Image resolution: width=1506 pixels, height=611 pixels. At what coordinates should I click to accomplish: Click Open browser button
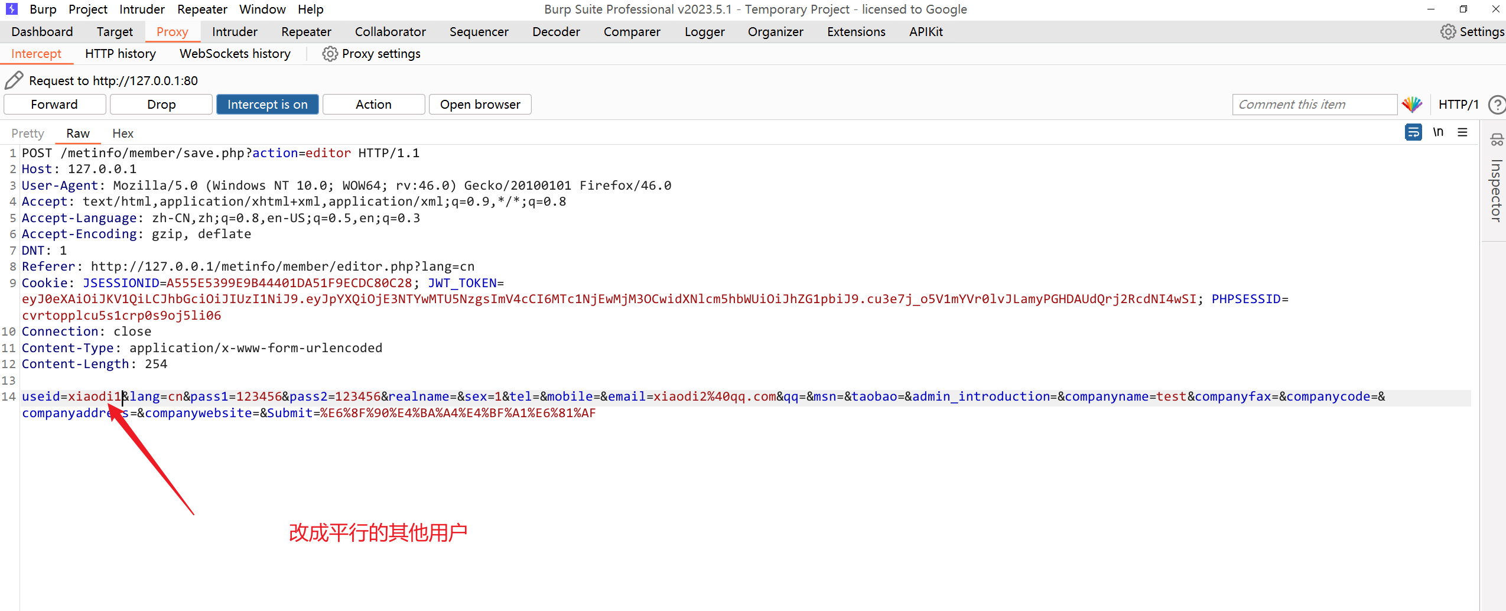click(480, 105)
